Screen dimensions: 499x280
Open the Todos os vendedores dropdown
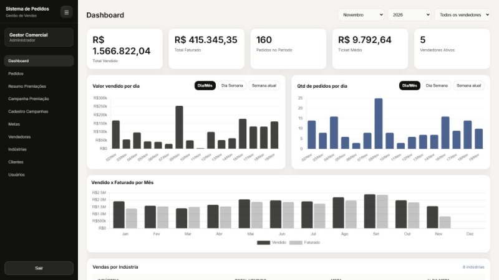coord(462,15)
